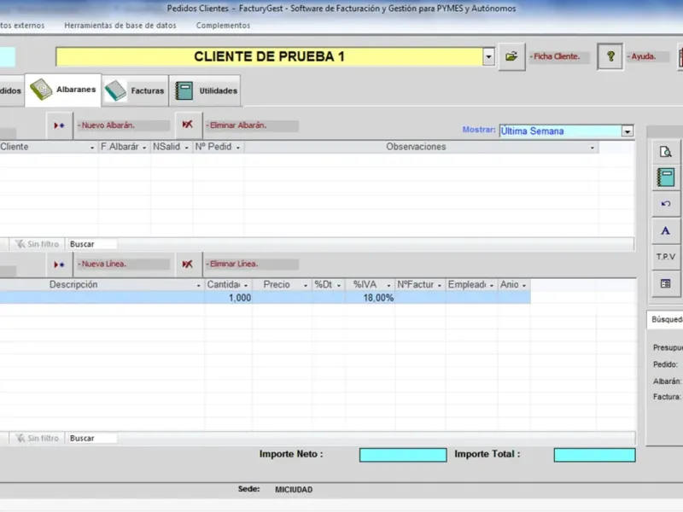The height and width of the screenshot is (512, 683).
Task: Click the letter A icon in sidebar
Action: [666, 230]
